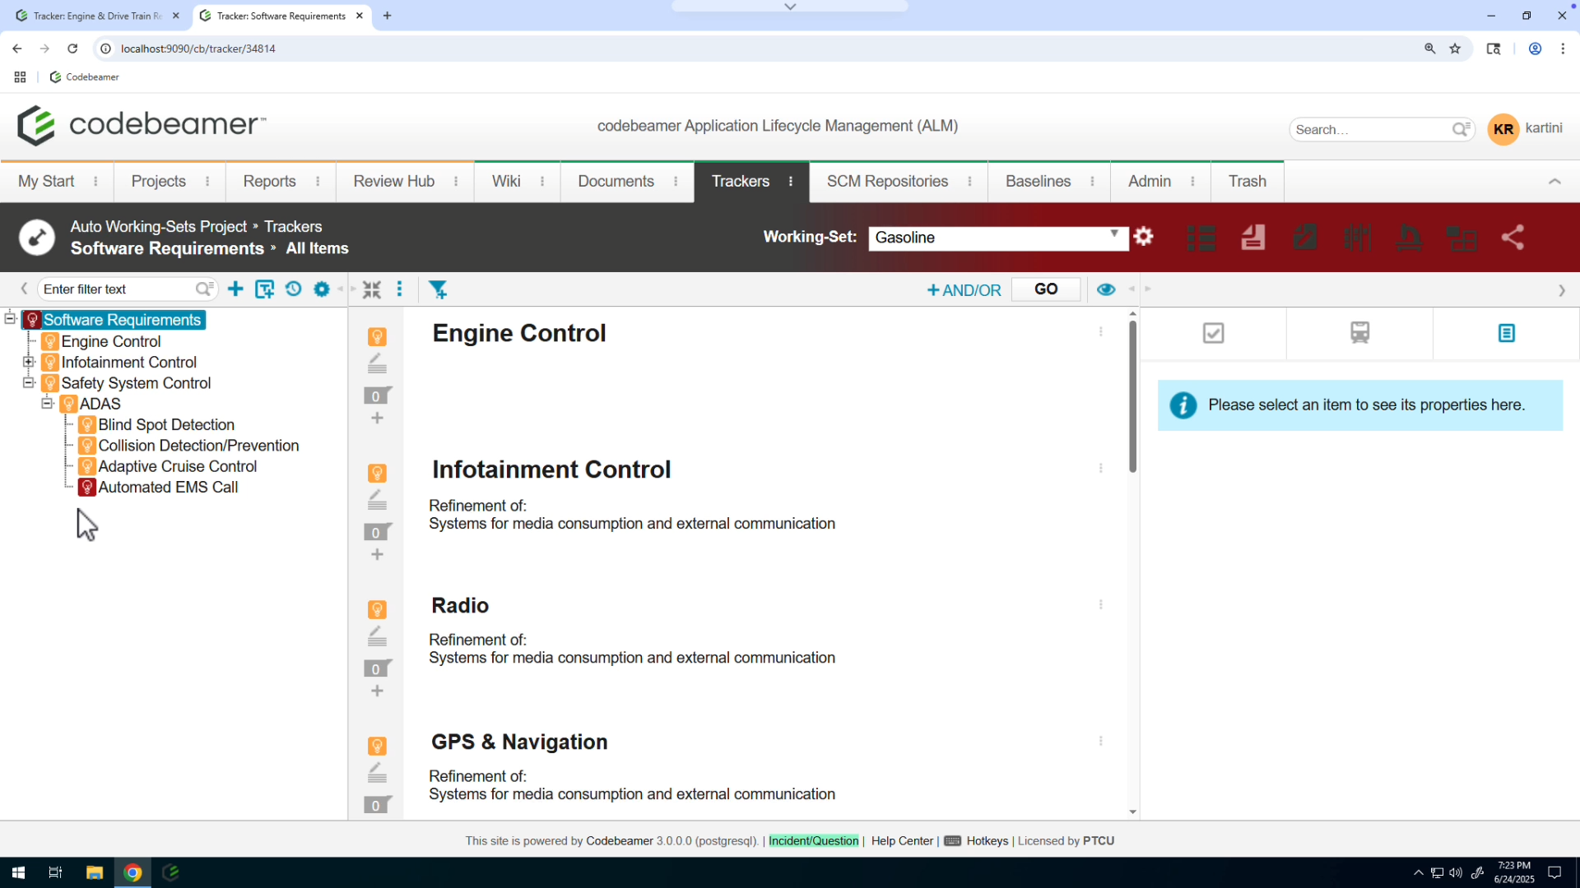Open the comments counter icon beside Infotainment Control
This screenshot has height=888, width=1580.
(377, 532)
